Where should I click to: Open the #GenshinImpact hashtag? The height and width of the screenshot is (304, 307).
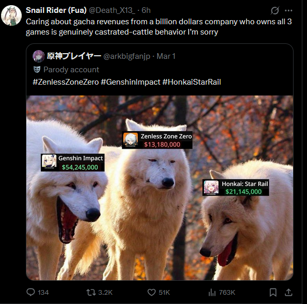(x=130, y=82)
